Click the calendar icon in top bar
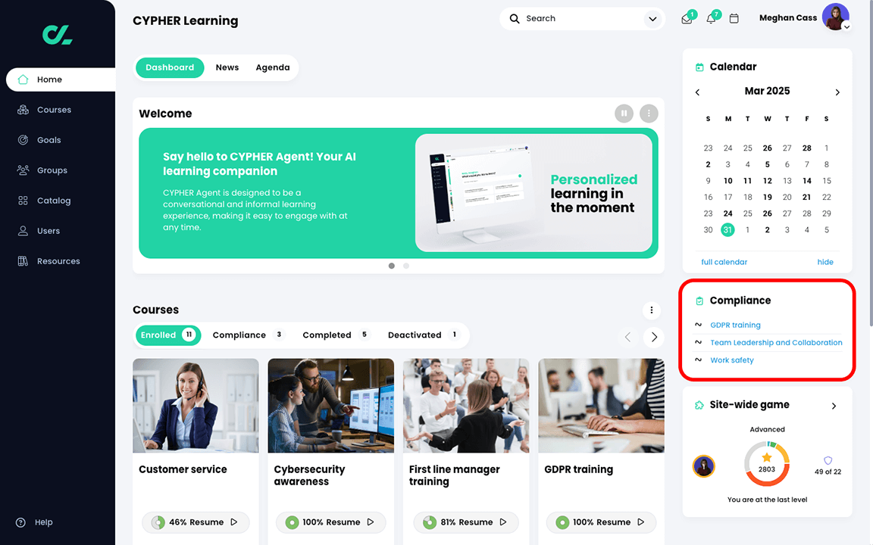 click(x=734, y=18)
